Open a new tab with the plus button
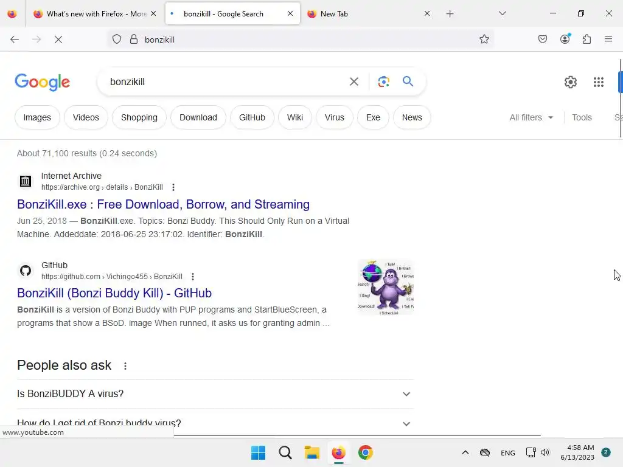The height and width of the screenshot is (467, 623). pos(450,14)
